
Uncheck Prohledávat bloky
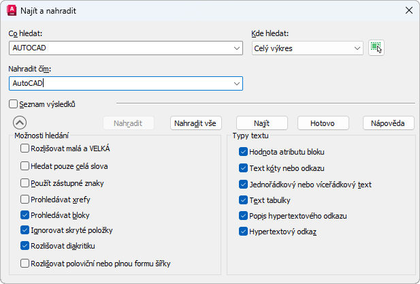point(25,215)
